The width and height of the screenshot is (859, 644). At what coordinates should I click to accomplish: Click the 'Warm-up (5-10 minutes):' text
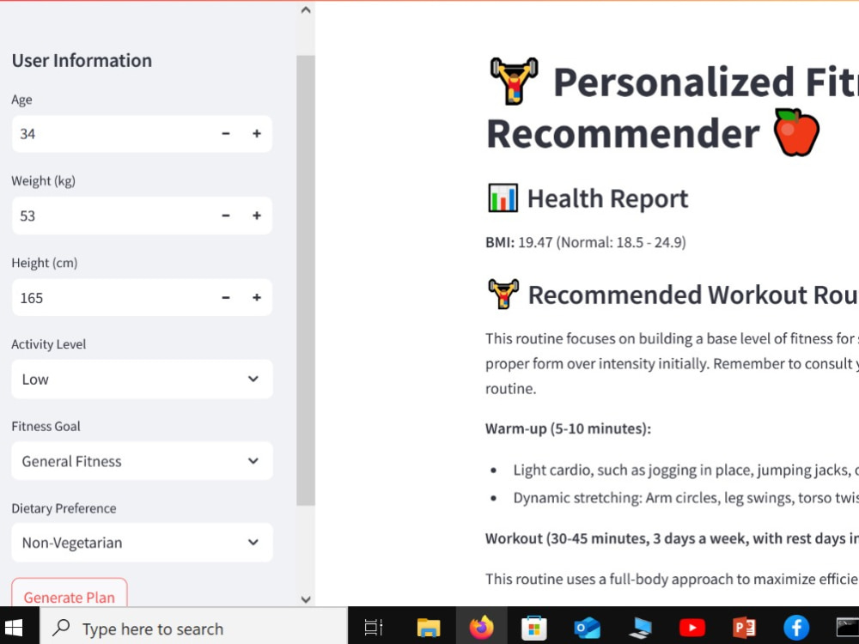coord(568,428)
